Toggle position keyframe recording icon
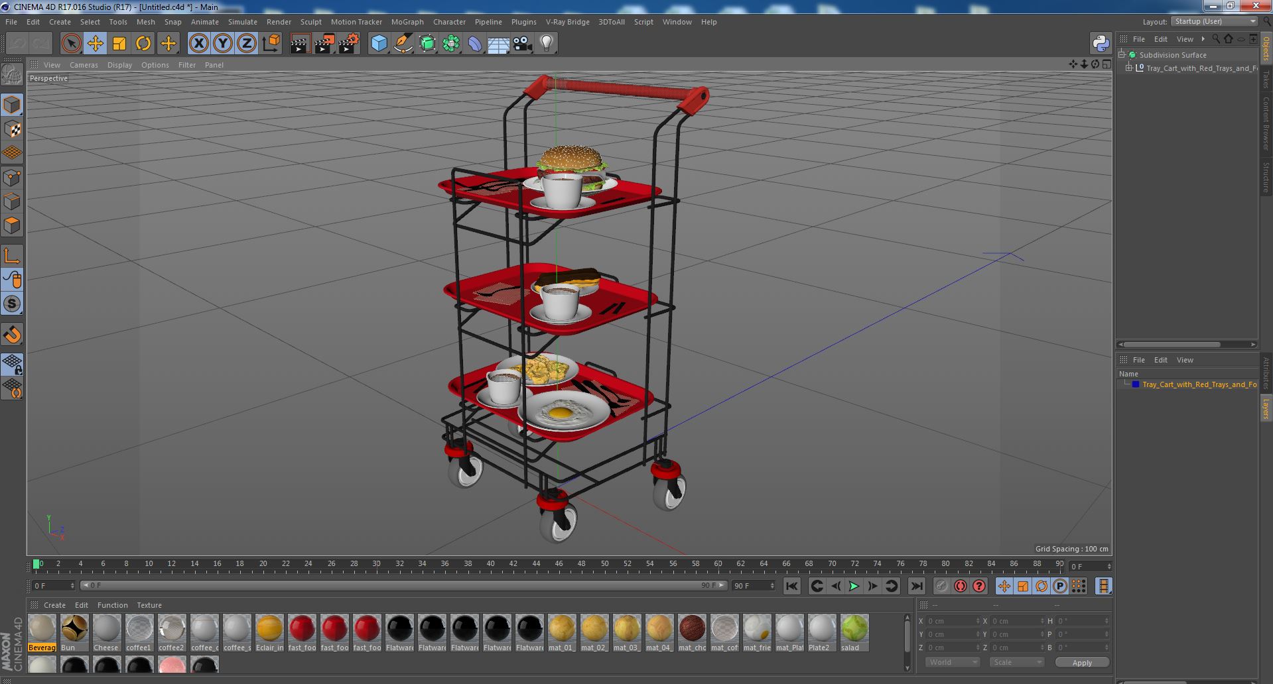The width and height of the screenshot is (1273, 684). click(x=1004, y=586)
